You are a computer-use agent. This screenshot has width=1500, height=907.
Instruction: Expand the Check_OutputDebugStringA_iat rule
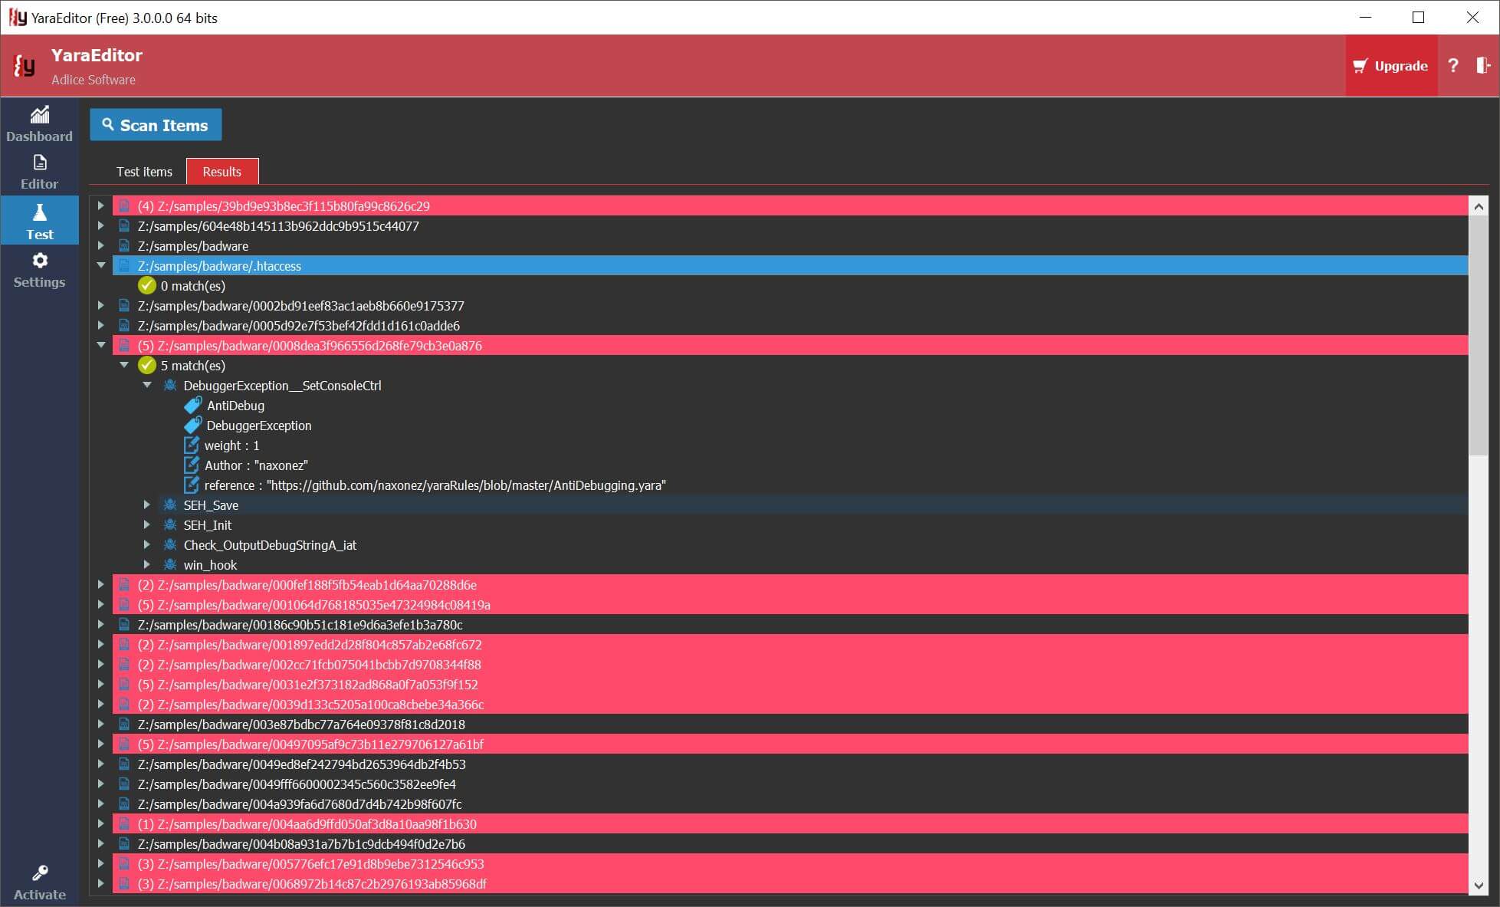tap(147, 545)
